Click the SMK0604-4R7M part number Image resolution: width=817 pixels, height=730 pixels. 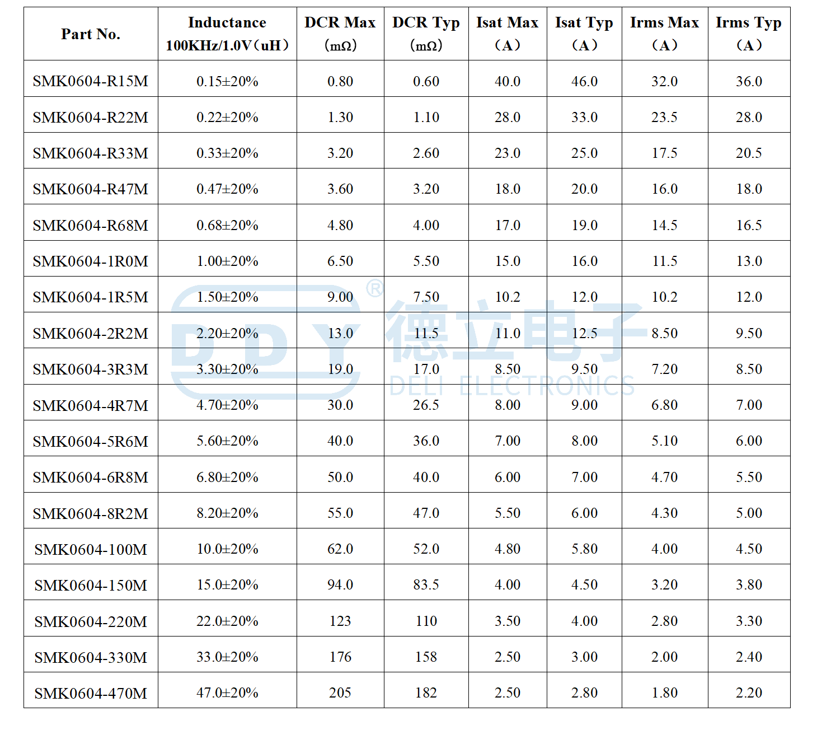pyautogui.click(x=91, y=405)
